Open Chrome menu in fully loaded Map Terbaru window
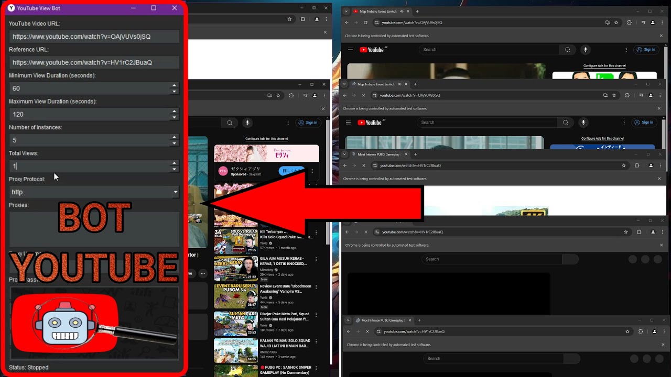This screenshot has width=671, height=377. pos(661,23)
